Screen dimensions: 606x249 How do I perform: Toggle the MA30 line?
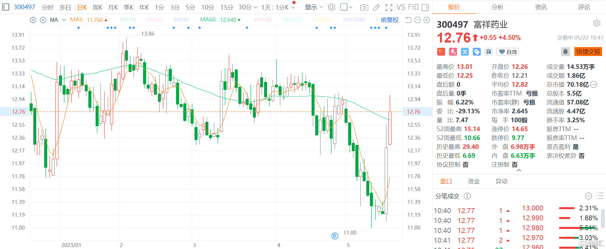click(x=181, y=20)
